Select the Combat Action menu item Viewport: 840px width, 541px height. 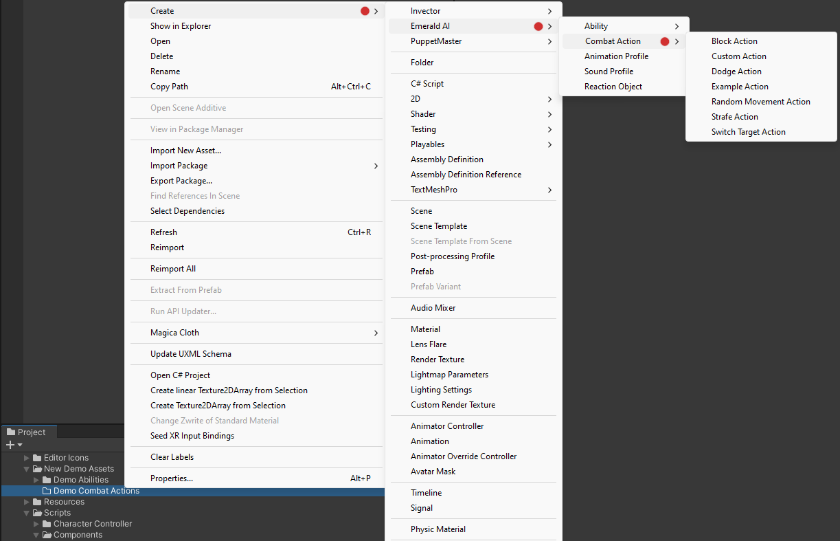pyautogui.click(x=624, y=41)
